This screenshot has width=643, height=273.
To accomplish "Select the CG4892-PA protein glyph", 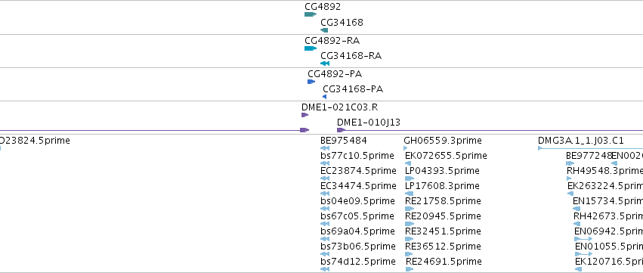I will pos(311,82).
